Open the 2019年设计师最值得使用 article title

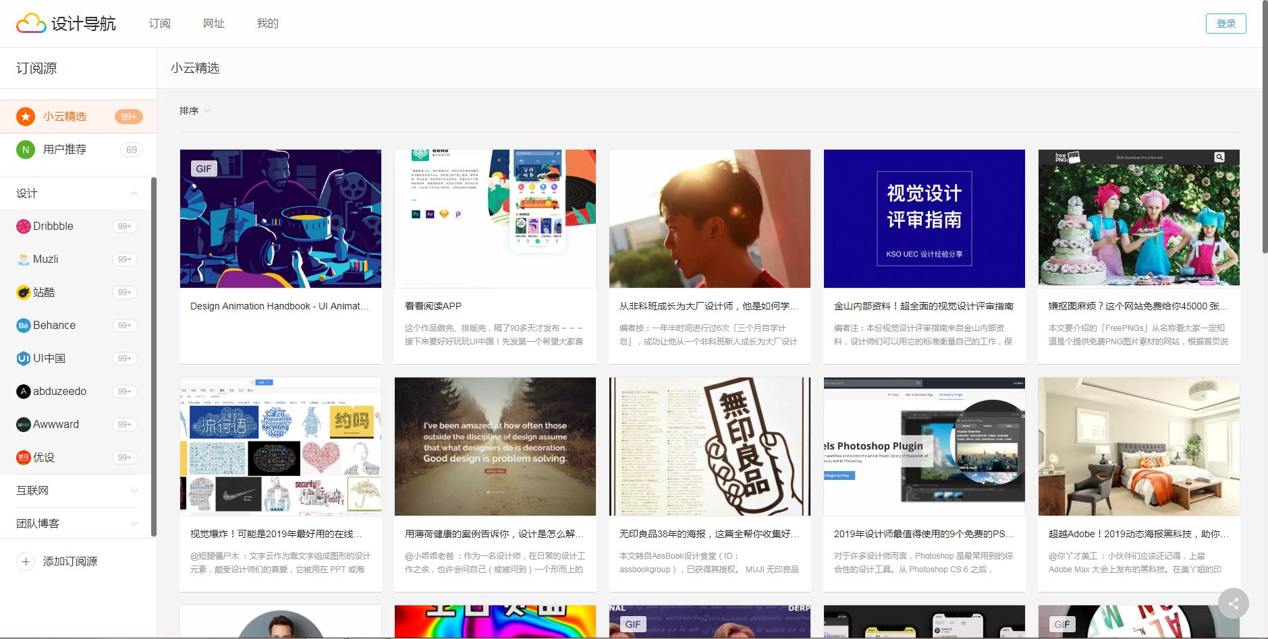coord(924,534)
